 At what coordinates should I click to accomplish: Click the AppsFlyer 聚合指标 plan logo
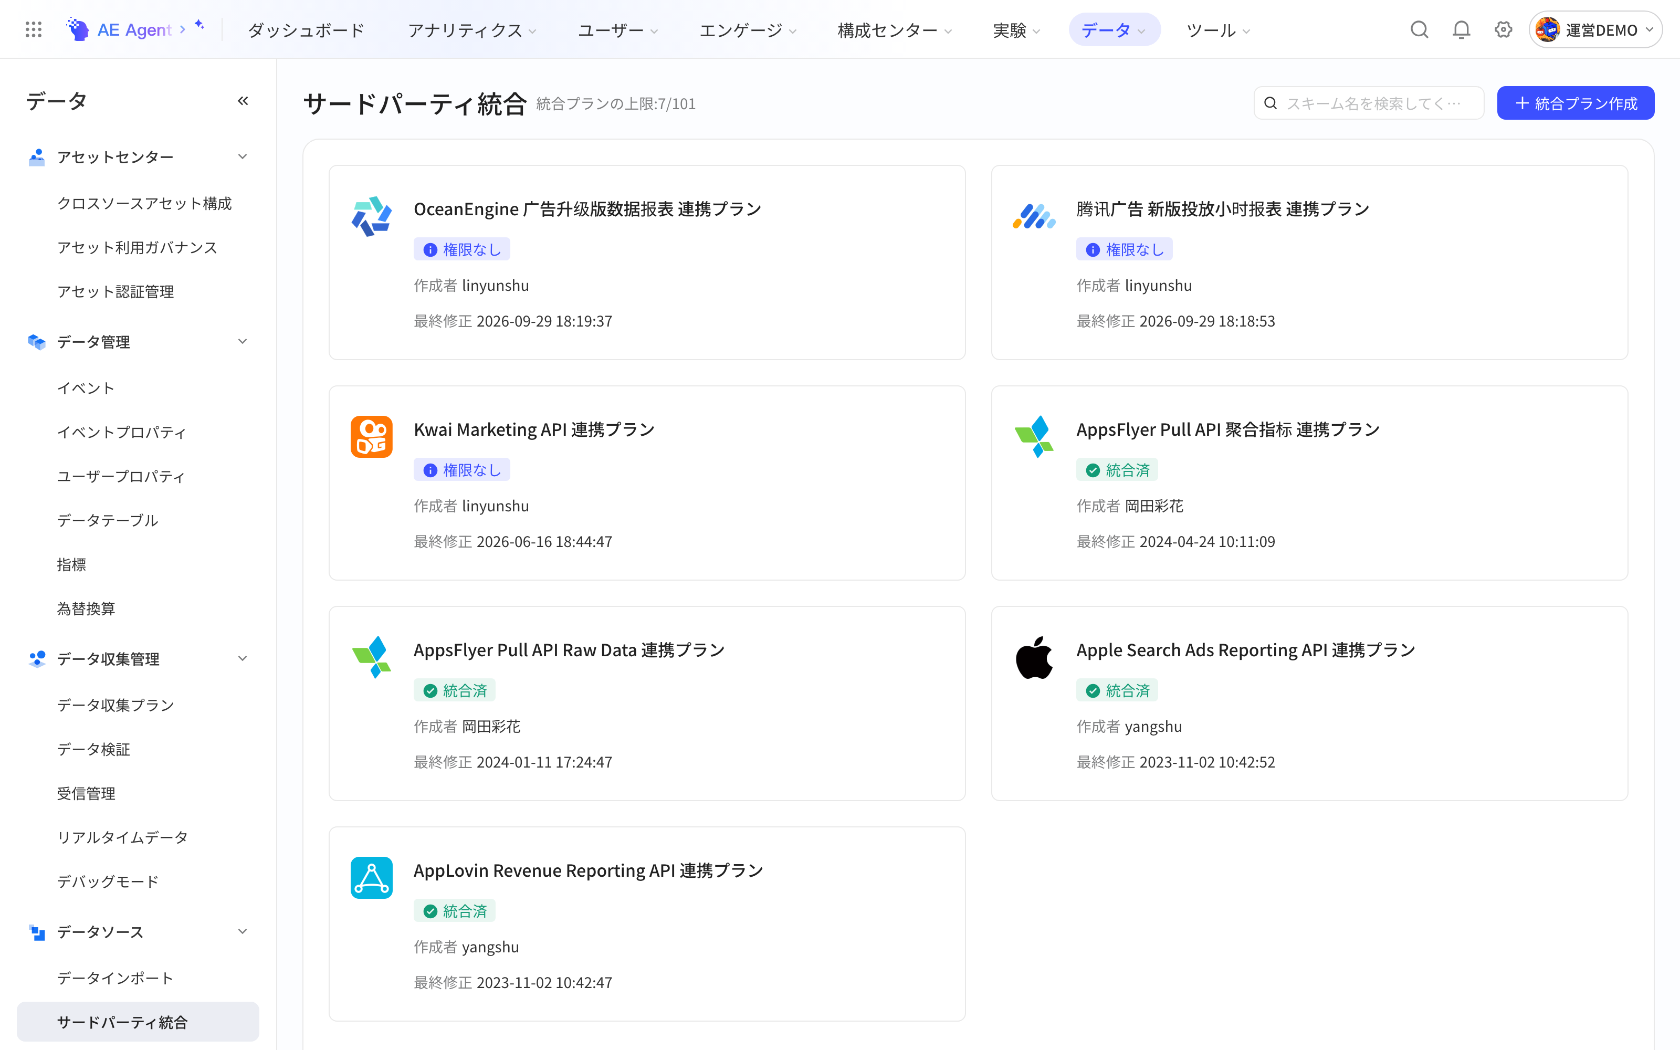(1034, 437)
